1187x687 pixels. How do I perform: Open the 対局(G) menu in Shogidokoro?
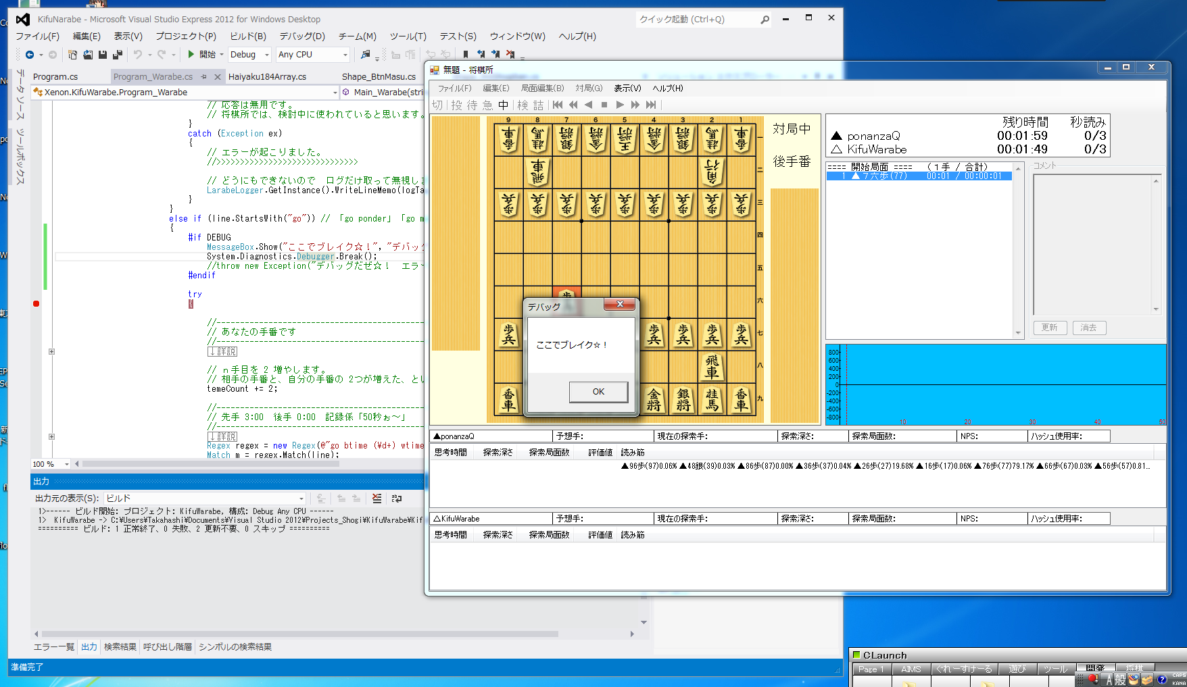(589, 88)
